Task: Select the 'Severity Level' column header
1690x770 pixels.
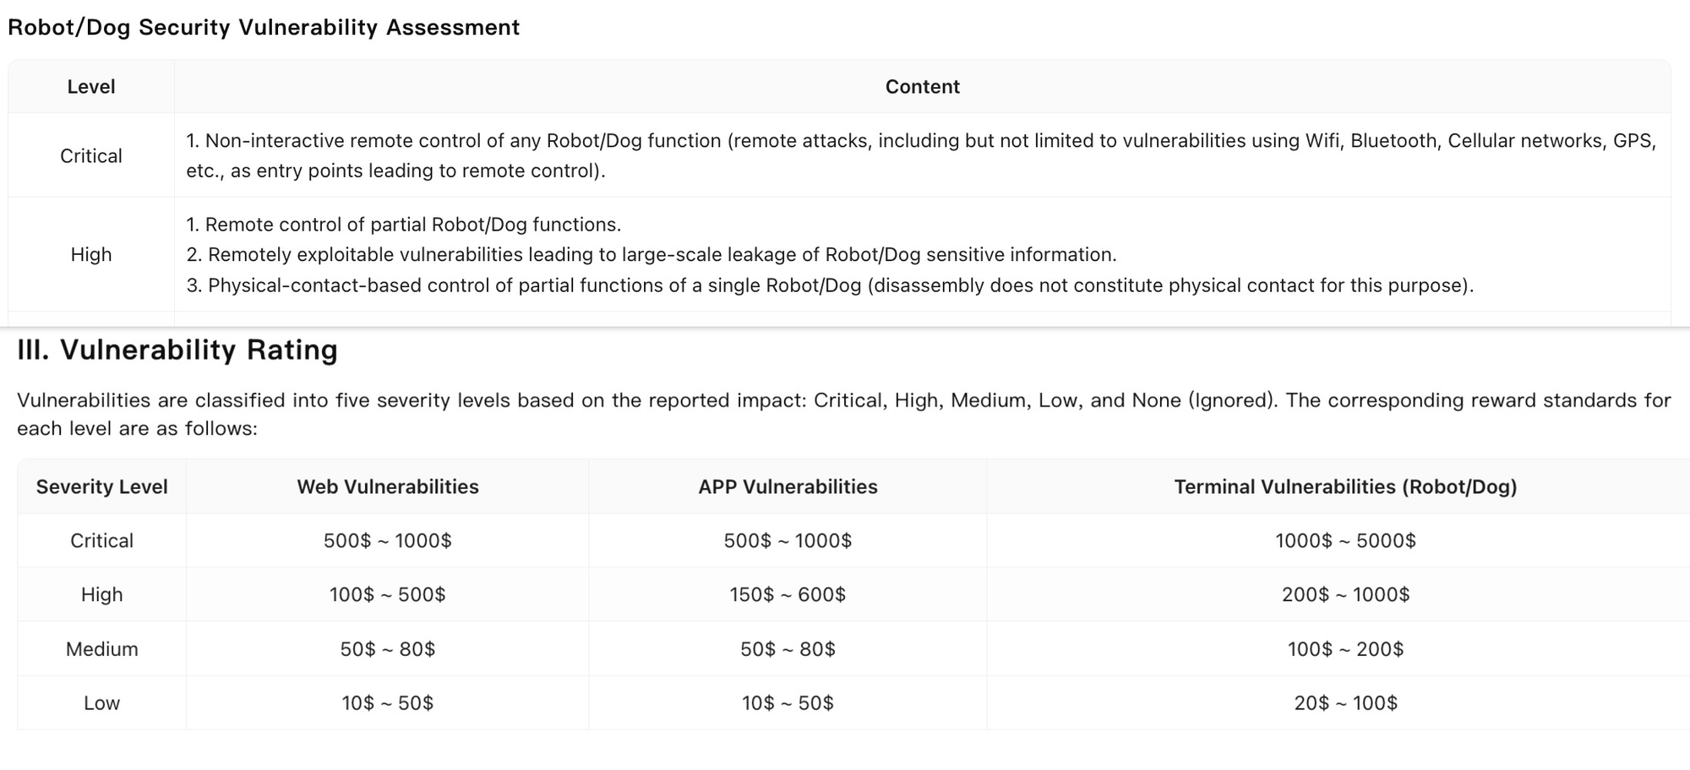Action: pos(101,487)
